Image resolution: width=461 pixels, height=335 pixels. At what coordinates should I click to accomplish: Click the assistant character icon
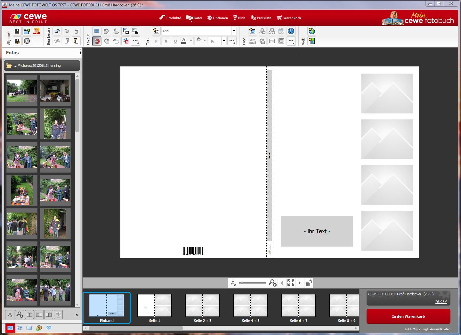tap(37, 31)
